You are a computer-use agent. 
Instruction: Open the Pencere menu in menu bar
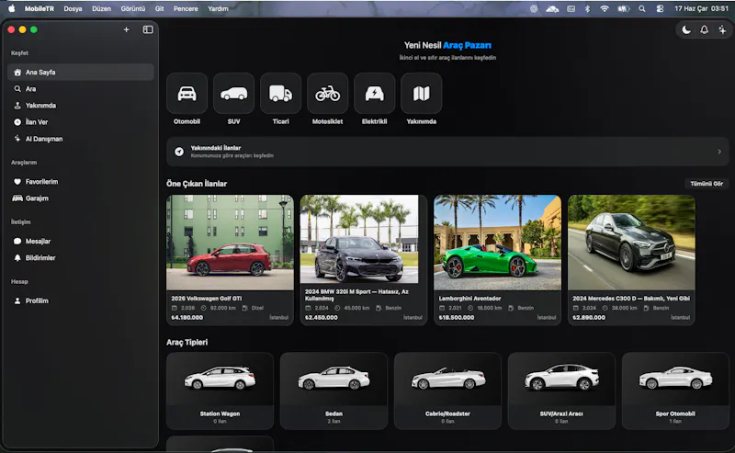click(186, 8)
